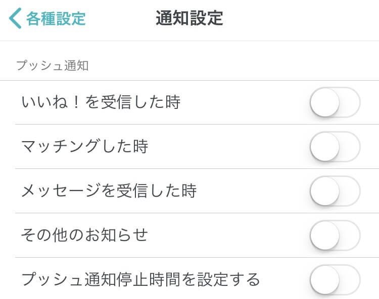379x299 pixels.
Task: Tap empty row space right of その他のお知らせ
Action: [227, 235]
